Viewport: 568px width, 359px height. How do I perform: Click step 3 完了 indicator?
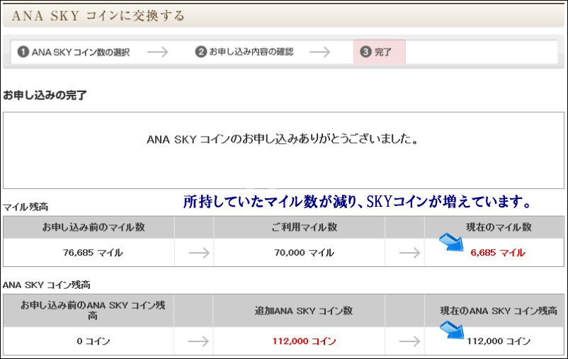click(x=379, y=52)
